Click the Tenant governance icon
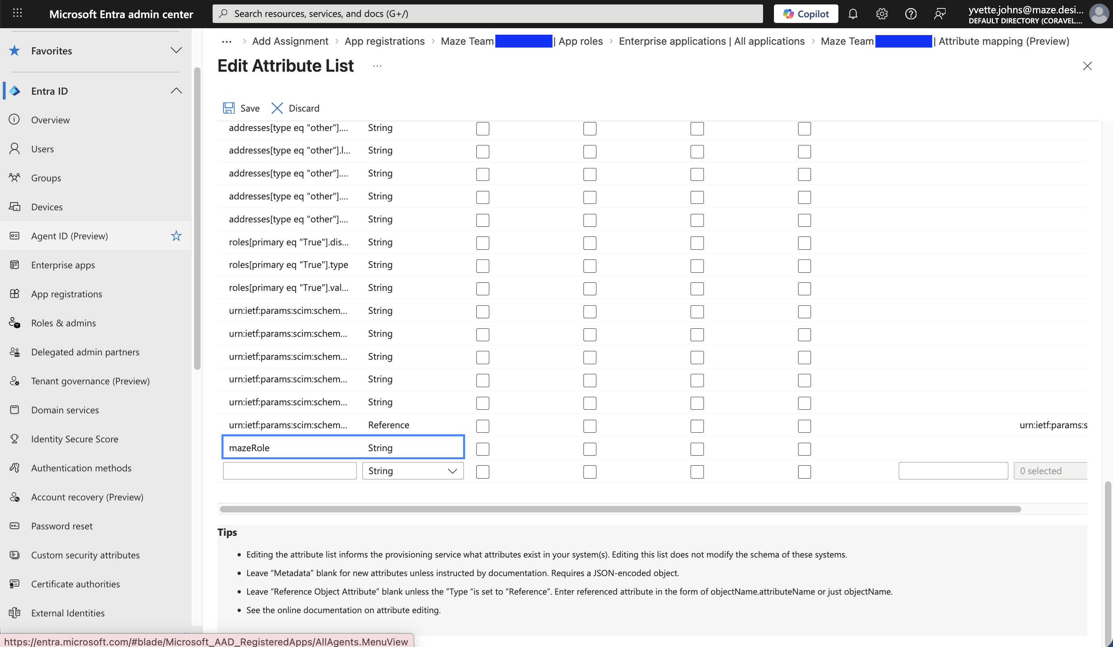Image resolution: width=1113 pixels, height=647 pixels. coord(14,381)
